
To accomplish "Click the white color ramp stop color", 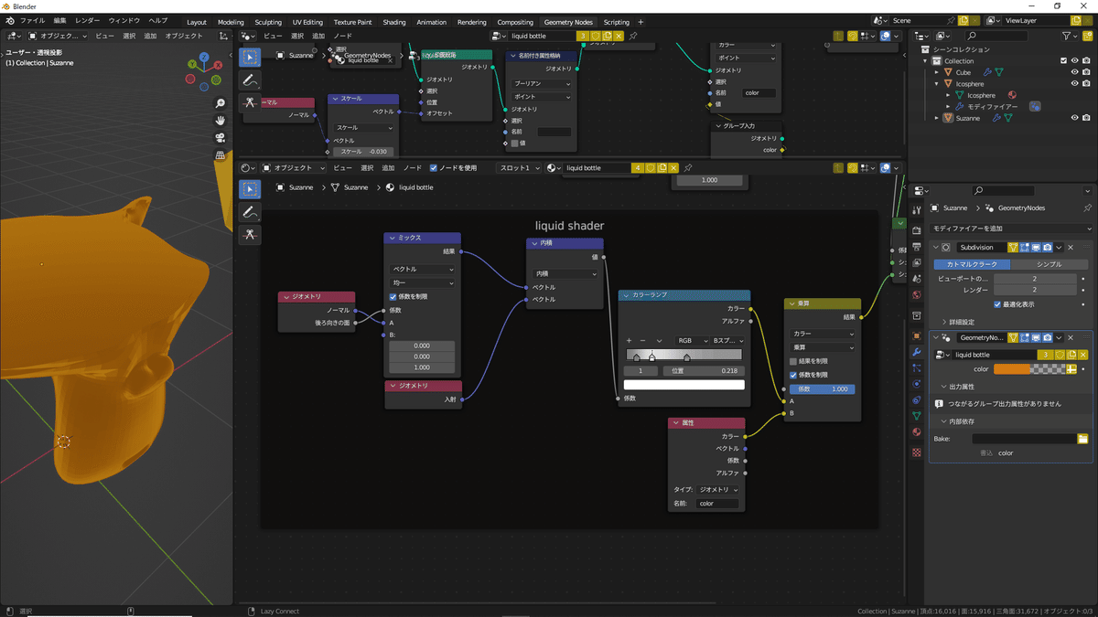I will (x=684, y=385).
